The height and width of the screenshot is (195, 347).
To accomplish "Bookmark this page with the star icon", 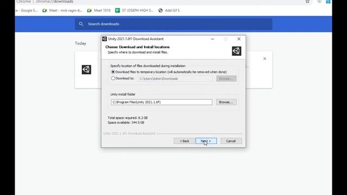I will coord(307,2).
